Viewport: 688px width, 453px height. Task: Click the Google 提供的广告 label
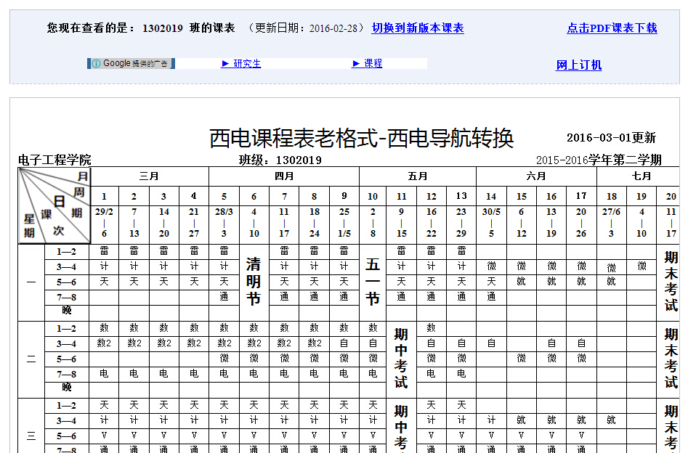[136, 64]
